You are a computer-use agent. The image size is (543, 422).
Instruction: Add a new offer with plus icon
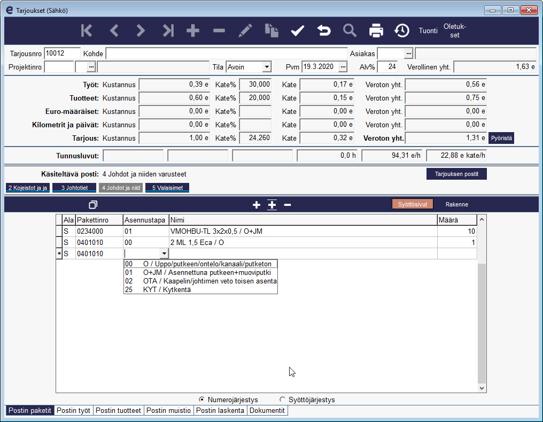[x=193, y=31]
